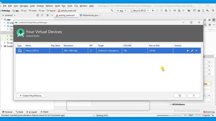Viewport: 216px width, 121px height.
Task: Click 4 spaces indent setting in status bar
Action: [x=206, y=115]
